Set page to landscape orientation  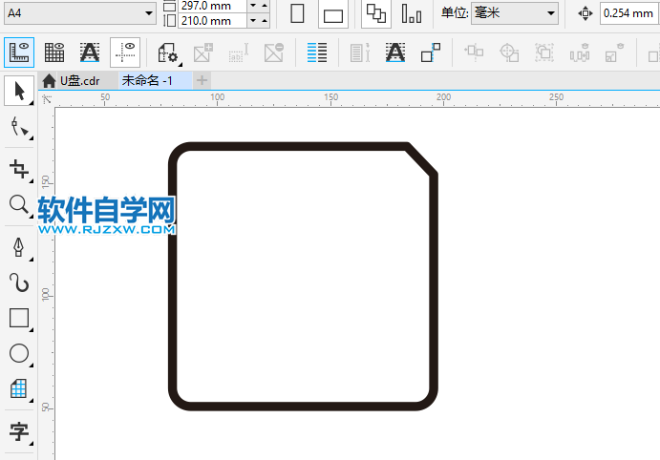click(333, 13)
